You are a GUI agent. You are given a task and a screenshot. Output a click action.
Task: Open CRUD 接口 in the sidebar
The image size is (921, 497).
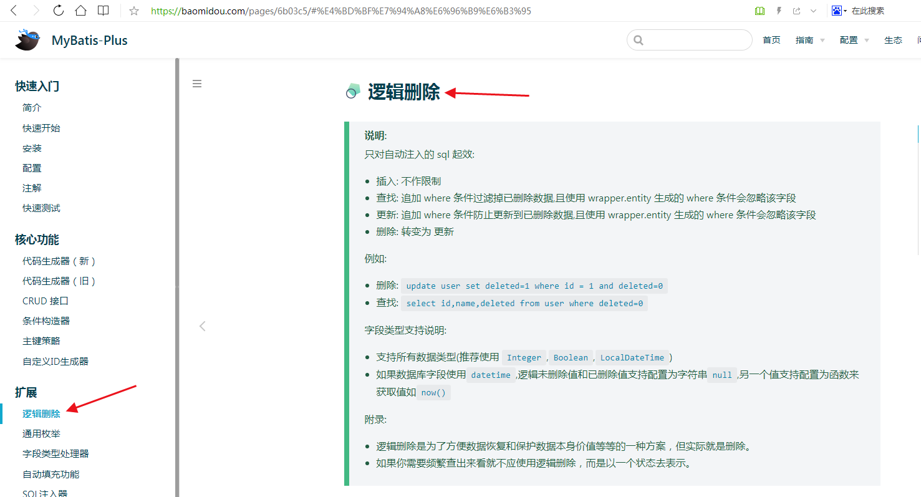tap(46, 301)
